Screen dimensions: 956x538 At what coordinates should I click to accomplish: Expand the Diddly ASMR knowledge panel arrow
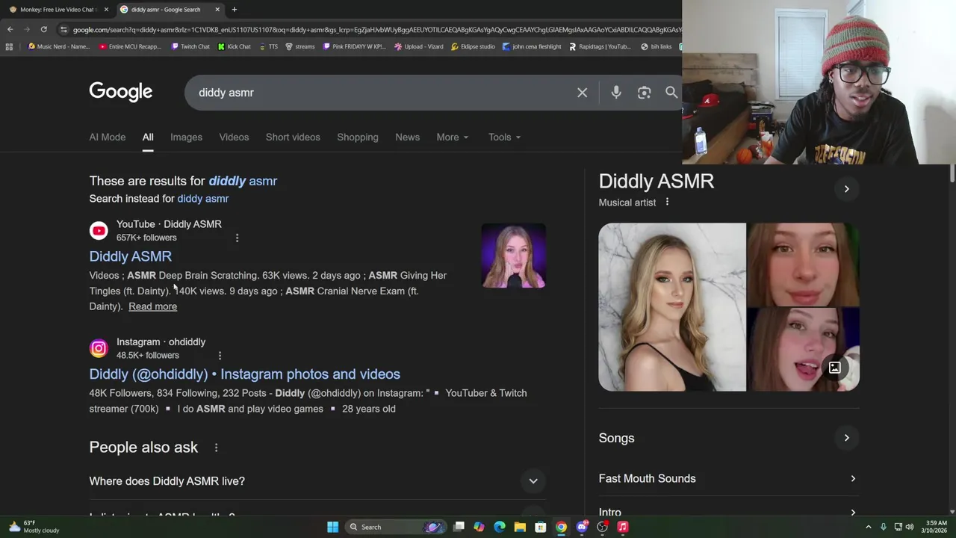pyautogui.click(x=846, y=189)
